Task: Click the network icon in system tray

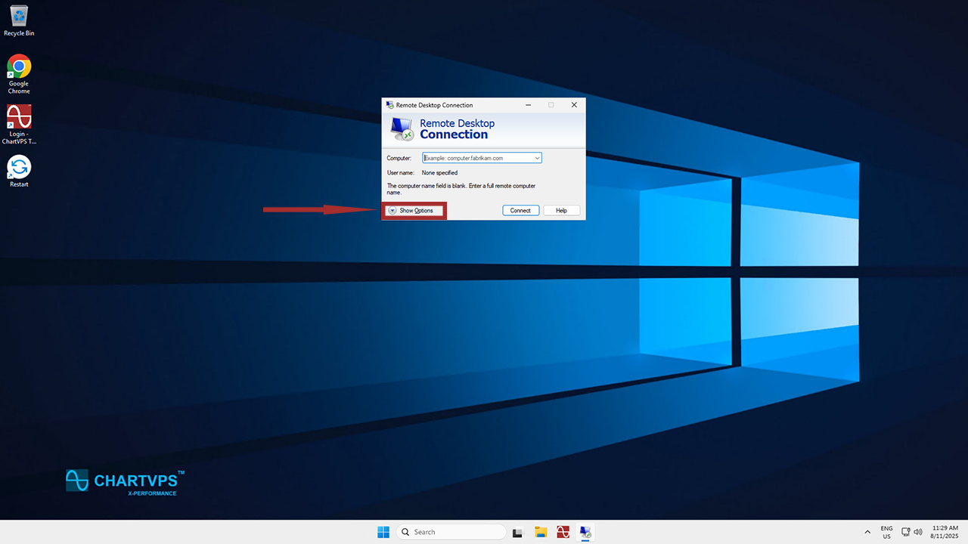Action: [906, 532]
